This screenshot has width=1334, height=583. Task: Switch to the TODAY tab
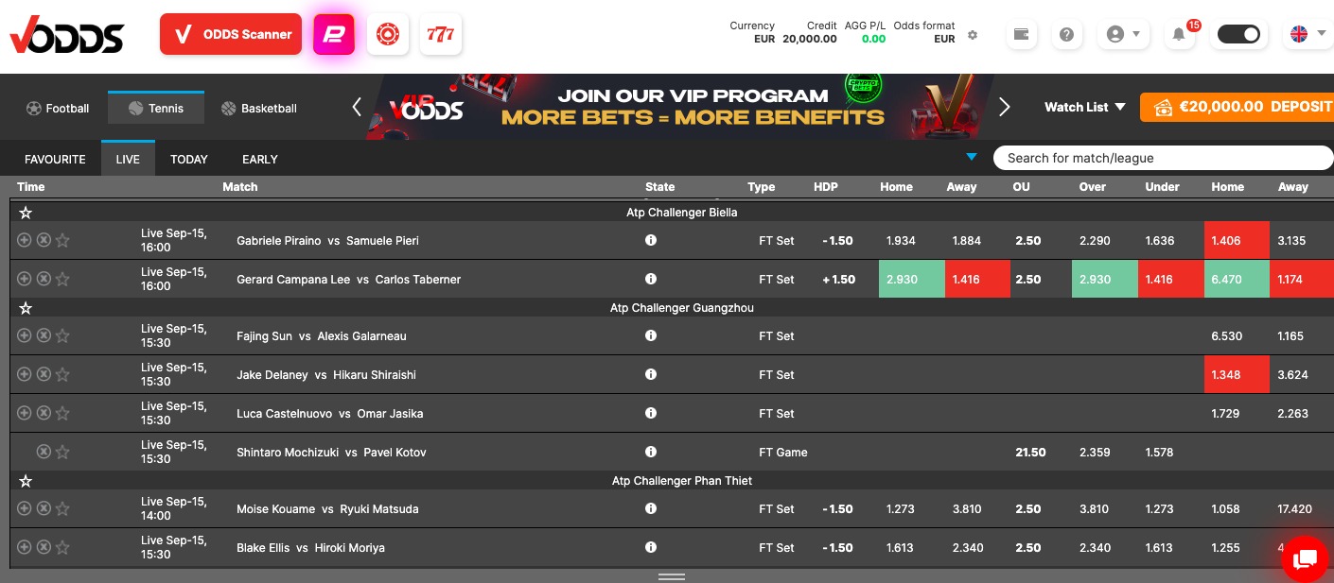pos(189,159)
